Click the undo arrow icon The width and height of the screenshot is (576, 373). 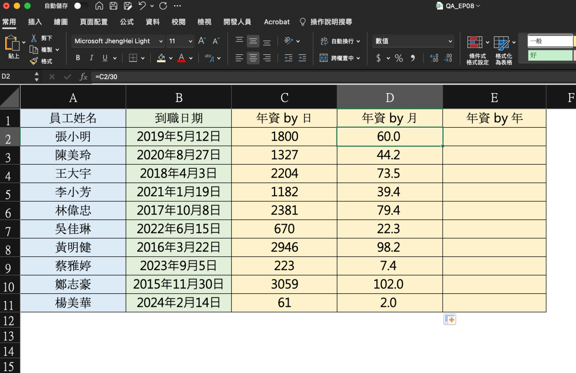click(x=142, y=6)
